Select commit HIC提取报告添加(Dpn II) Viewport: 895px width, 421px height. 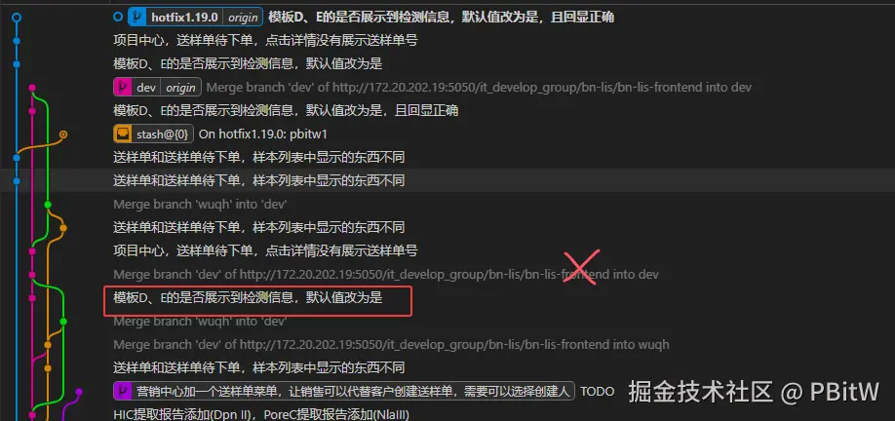(261, 415)
